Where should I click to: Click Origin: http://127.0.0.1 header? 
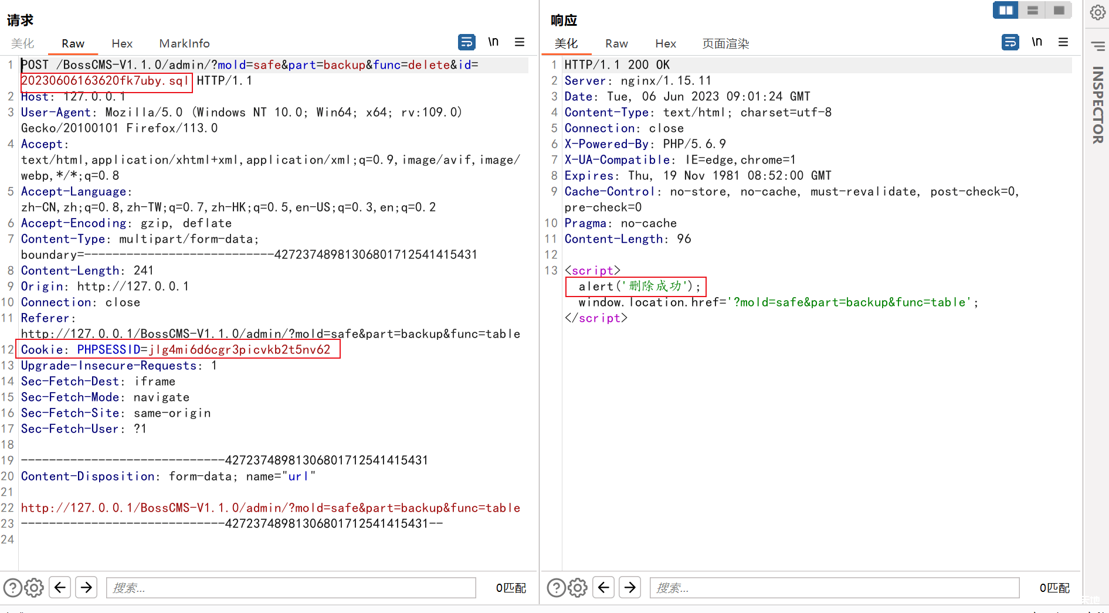105,287
